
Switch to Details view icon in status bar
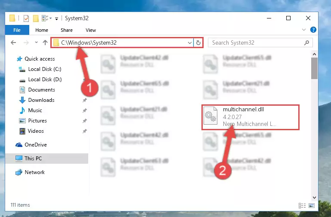302,205
